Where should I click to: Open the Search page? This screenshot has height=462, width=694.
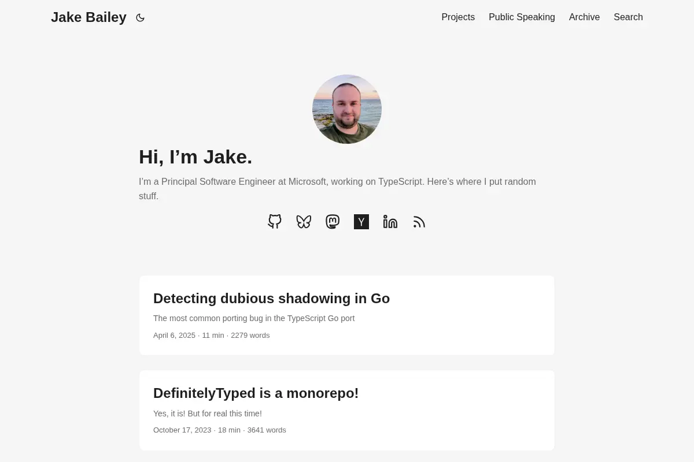coord(628,17)
